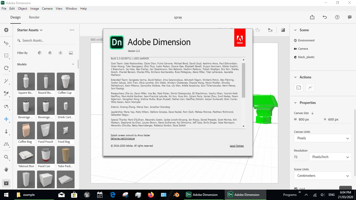Select the blue Pan camera tool

coord(6,119)
